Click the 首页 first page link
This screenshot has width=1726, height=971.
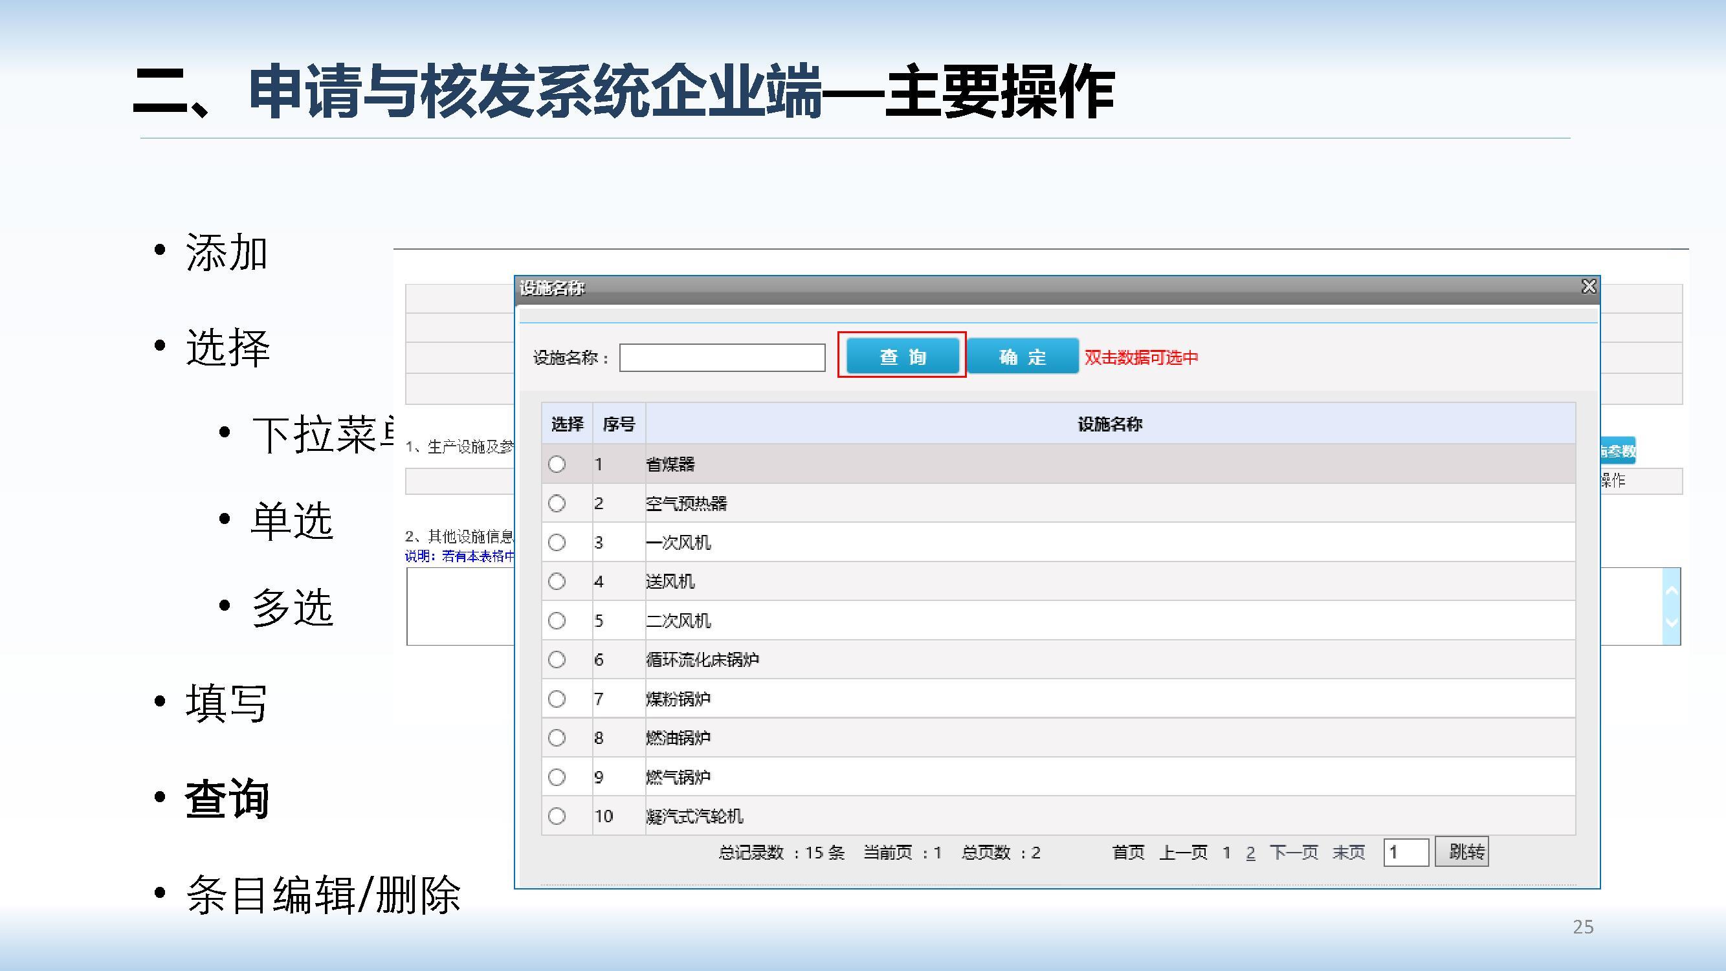[1128, 853]
